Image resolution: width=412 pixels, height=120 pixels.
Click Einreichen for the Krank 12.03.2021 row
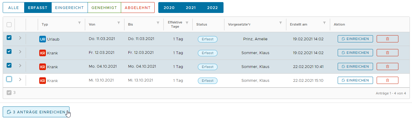(355, 53)
